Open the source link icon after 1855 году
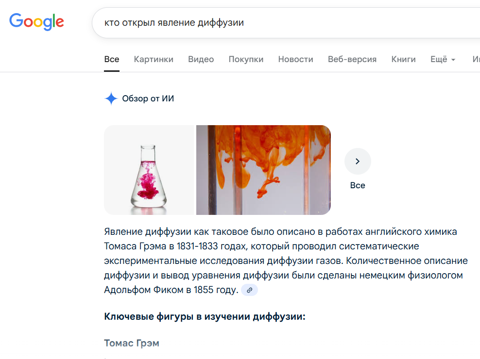Viewport: 480px width, 359px height. 250,290
